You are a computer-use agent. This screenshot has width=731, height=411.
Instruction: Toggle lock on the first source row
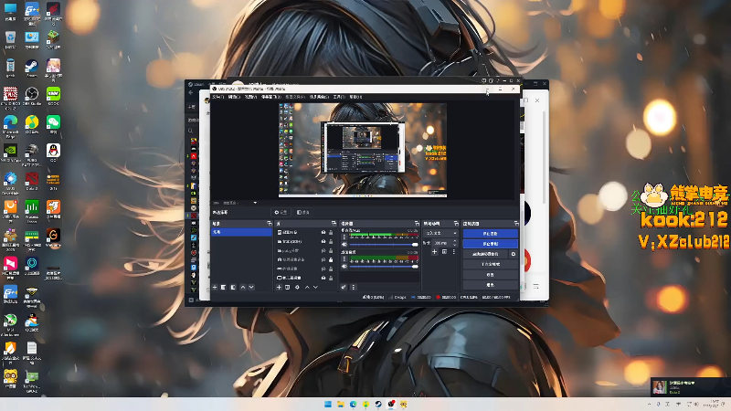pyautogui.click(x=331, y=232)
